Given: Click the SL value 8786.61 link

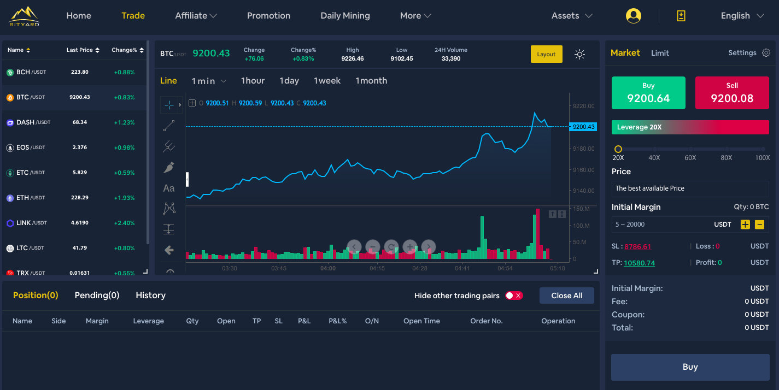Looking at the screenshot, I should point(637,246).
